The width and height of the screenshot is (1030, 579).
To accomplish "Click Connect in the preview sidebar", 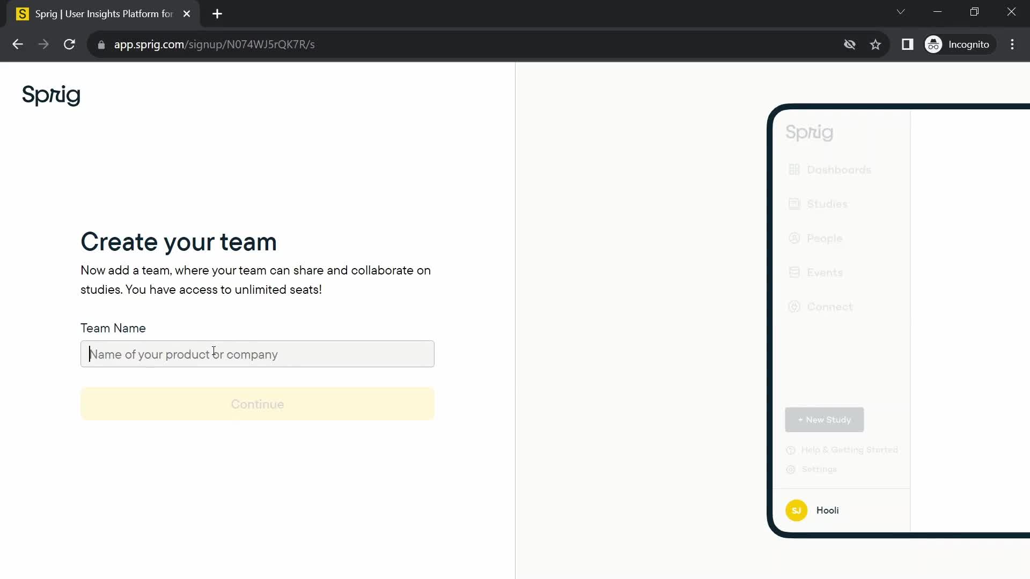I will point(830,307).
